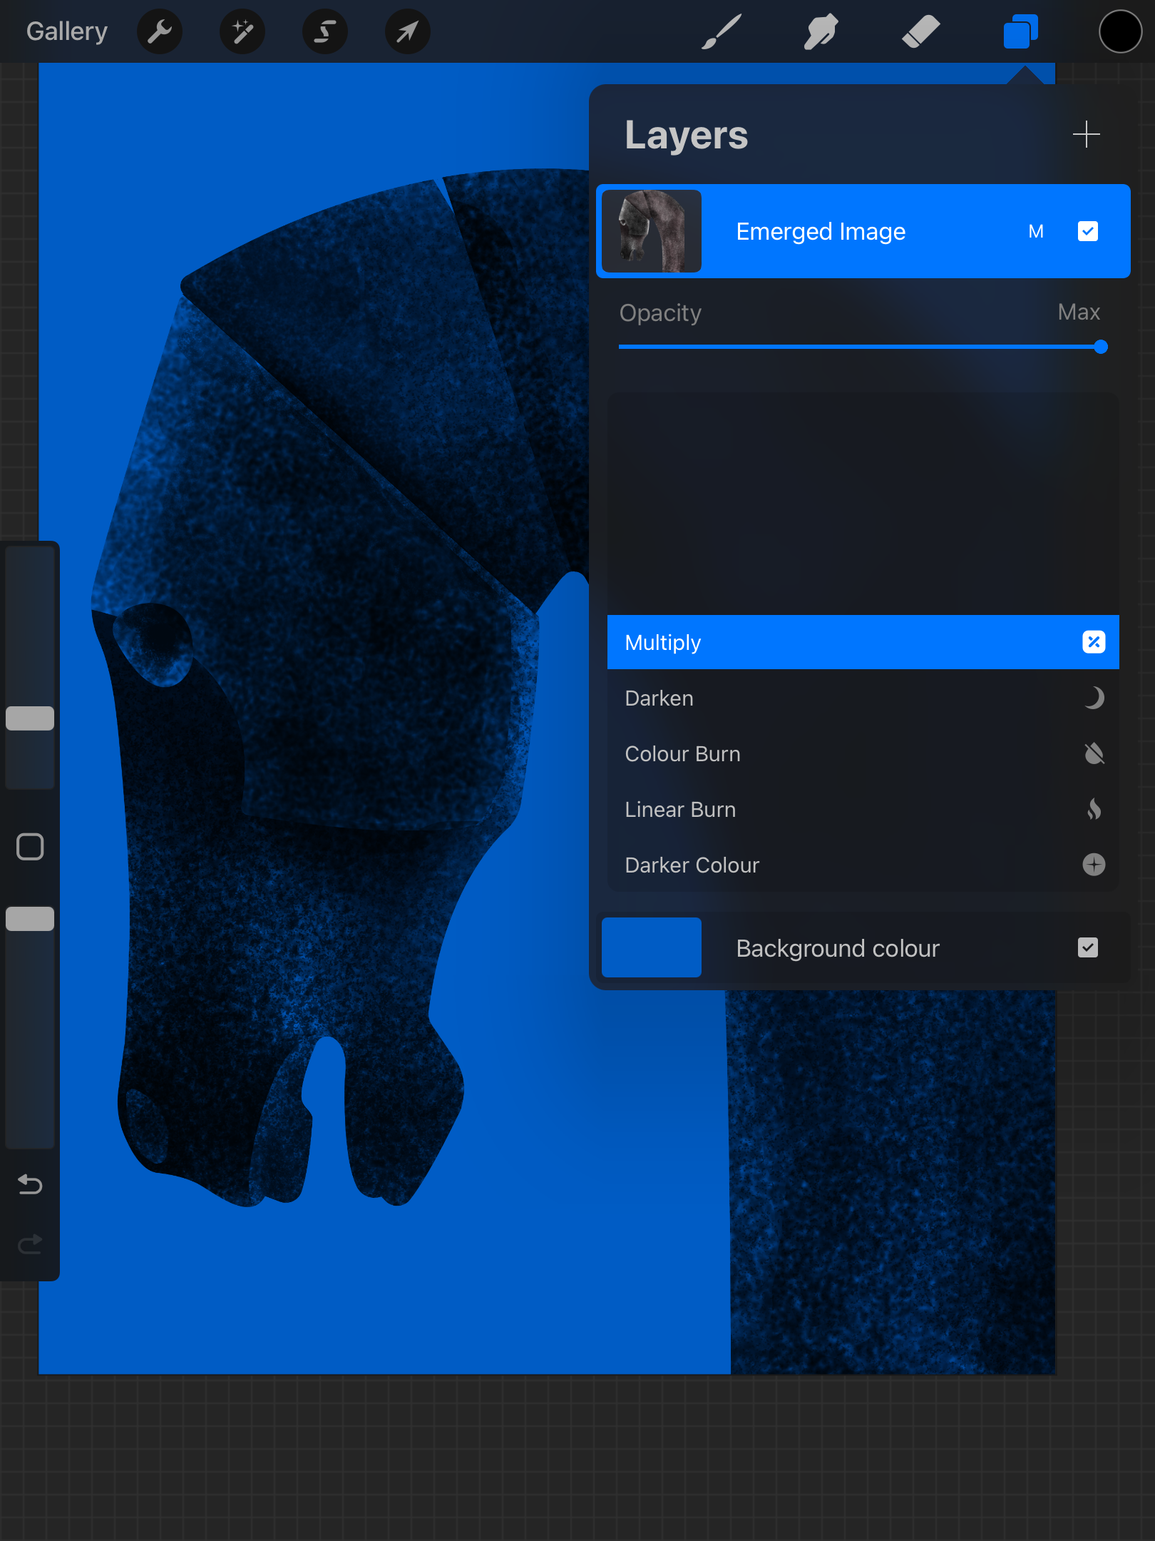Select the Smudge tool
Screen dimensions: 1155x1541
821,31
